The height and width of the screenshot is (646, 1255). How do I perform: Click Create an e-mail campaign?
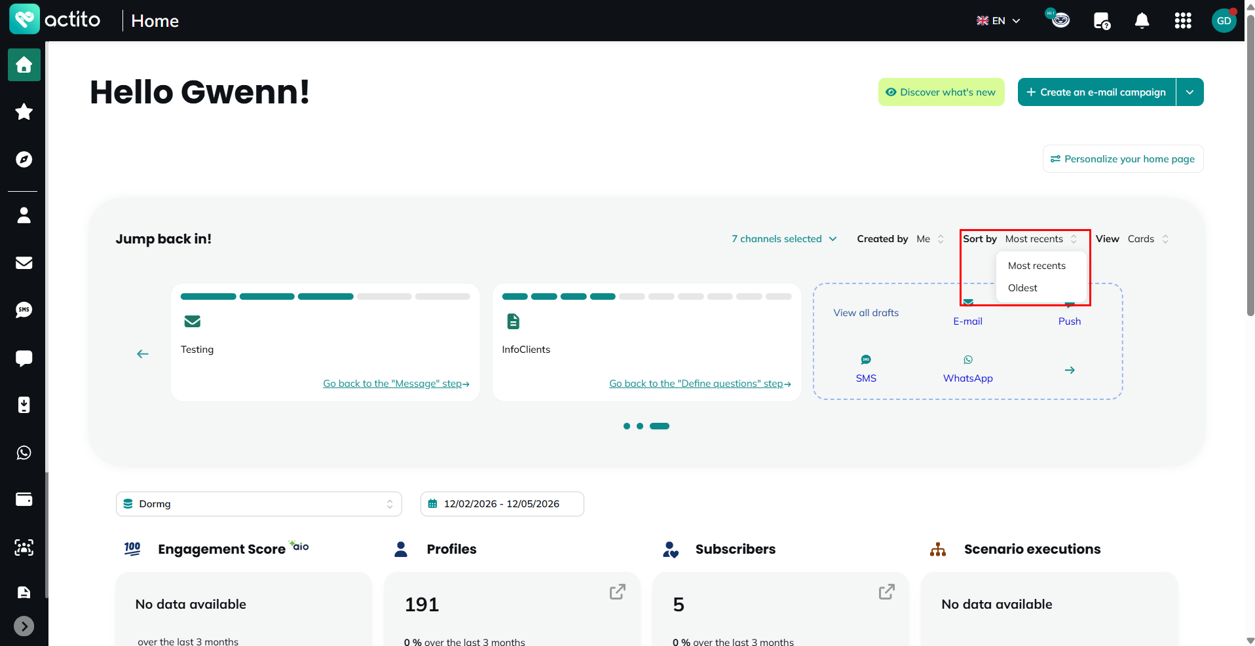pyautogui.click(x=1096, y=92)
